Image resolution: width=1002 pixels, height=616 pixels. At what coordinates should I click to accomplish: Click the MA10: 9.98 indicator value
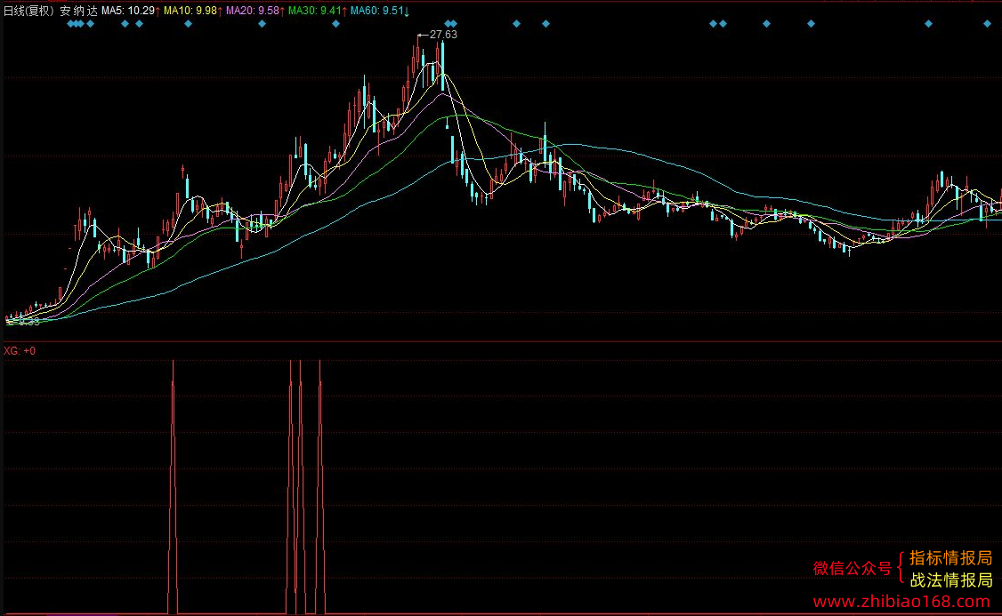[x=190, y=11]
